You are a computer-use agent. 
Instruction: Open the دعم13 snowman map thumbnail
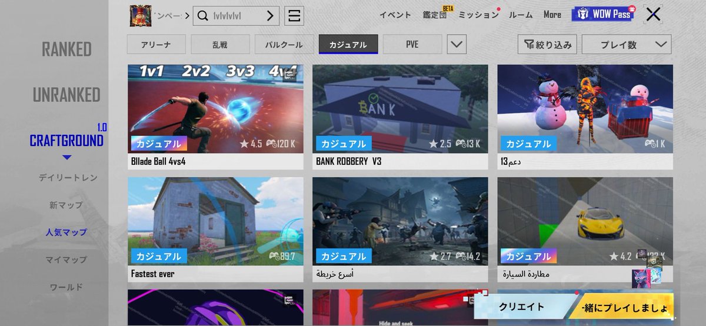(x=585, y=109)
